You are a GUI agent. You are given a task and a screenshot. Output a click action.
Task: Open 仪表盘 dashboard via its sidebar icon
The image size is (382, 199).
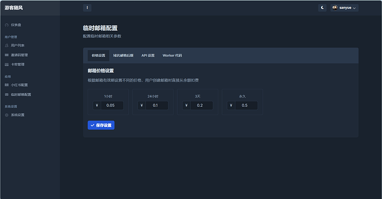(x=7, y=25)
